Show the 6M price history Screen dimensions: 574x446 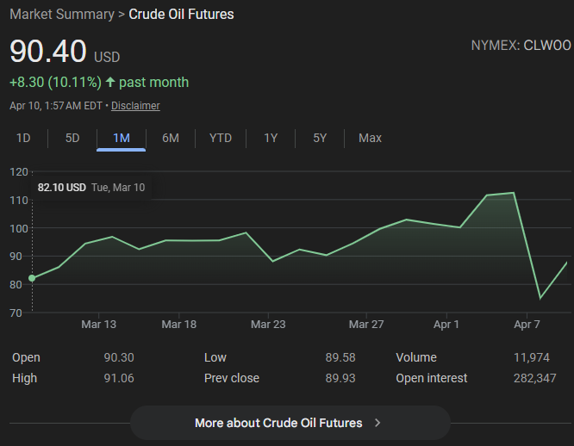tap(171, 138)
